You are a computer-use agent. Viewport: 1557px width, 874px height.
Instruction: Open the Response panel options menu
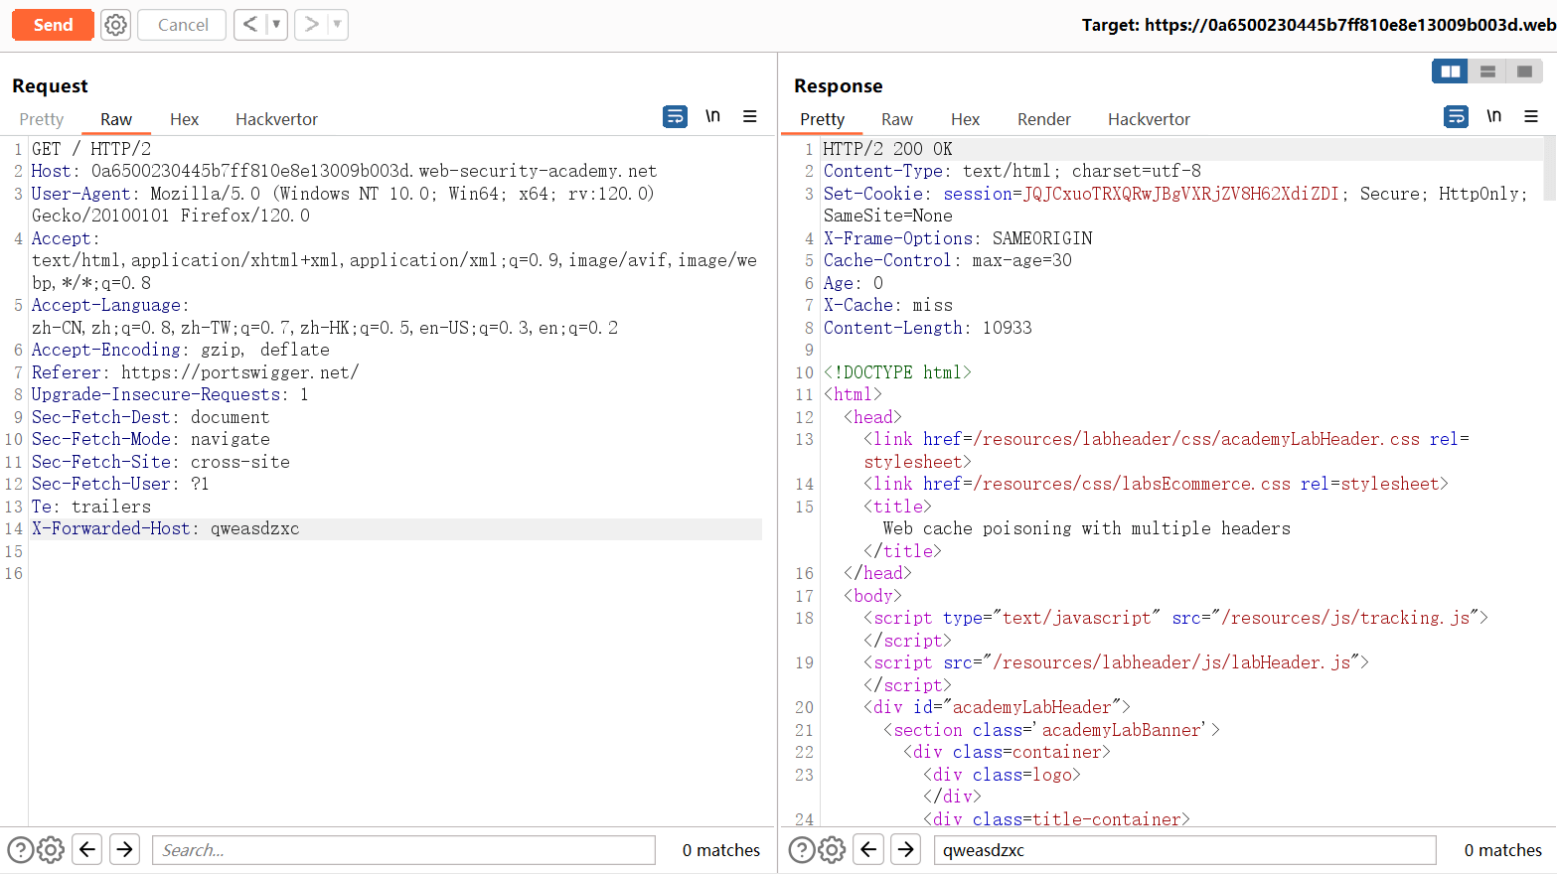[x=1531, y=117]
